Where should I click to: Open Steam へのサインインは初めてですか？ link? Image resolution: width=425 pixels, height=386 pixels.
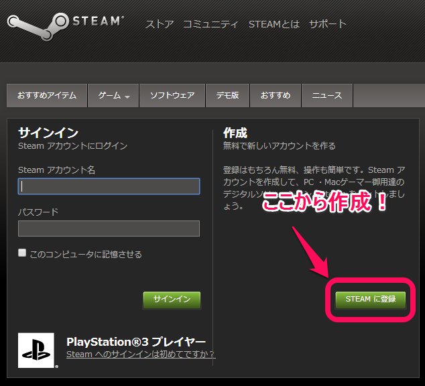tap(141, 355)
